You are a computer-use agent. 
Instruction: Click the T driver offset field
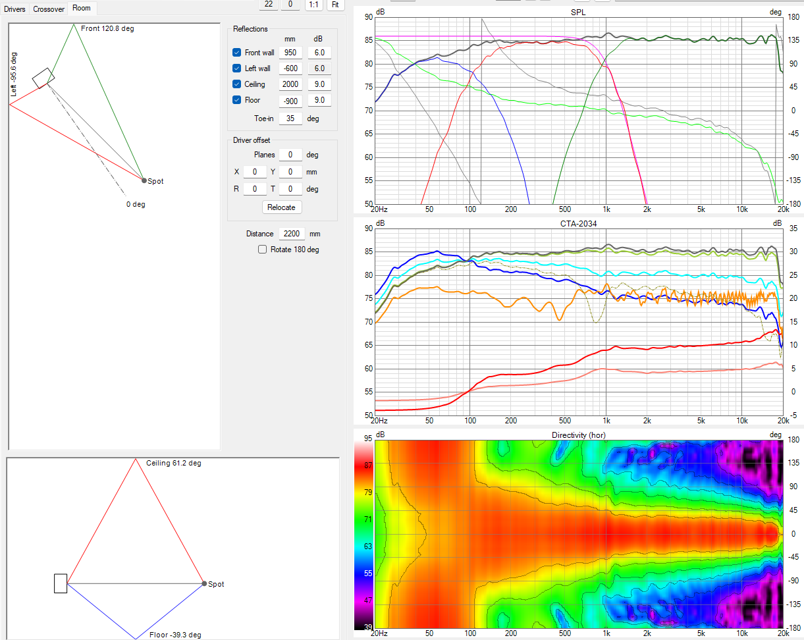290,189
